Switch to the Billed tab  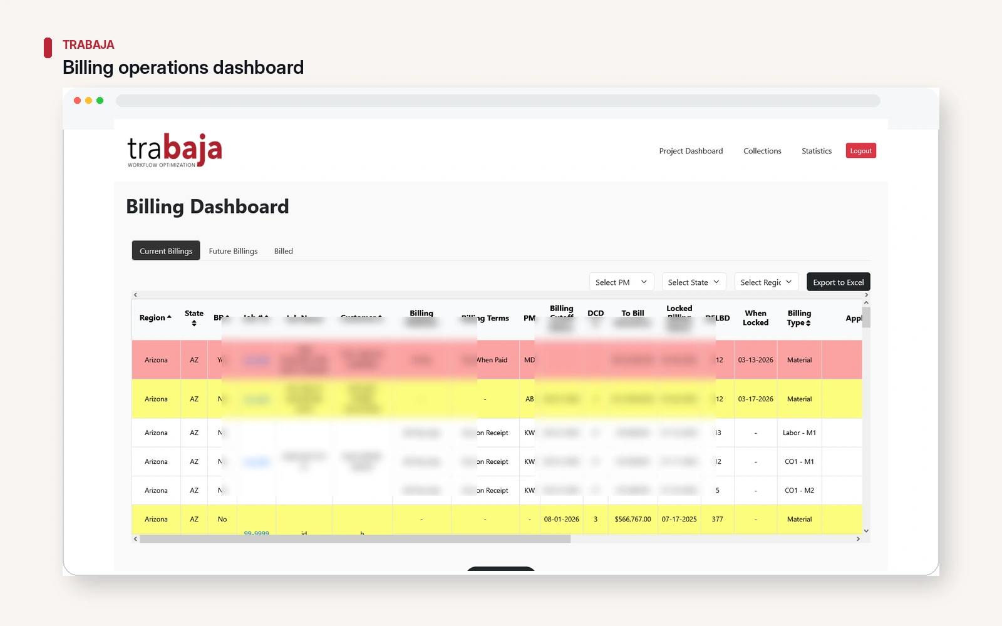click(x=283, y=251)
